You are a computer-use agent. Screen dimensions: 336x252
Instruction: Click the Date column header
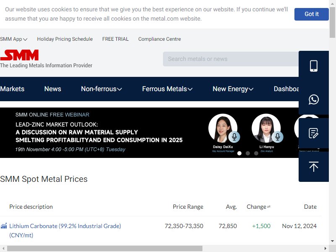point(310,207)
